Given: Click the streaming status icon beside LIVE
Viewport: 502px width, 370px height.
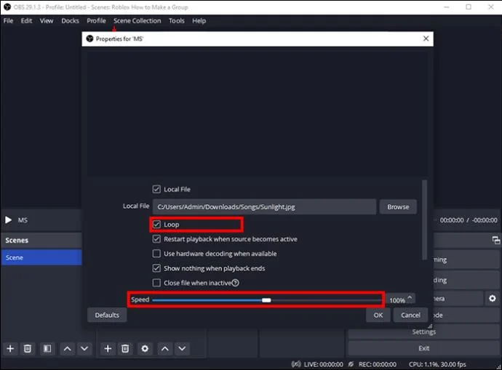Looking at the screenshot, I should tap(296, 364).
